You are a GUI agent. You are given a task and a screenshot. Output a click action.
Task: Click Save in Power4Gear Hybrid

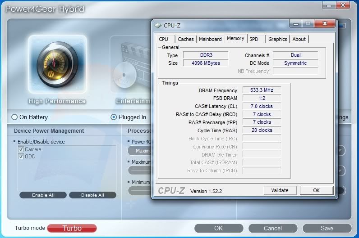click(x=327, y=228)
